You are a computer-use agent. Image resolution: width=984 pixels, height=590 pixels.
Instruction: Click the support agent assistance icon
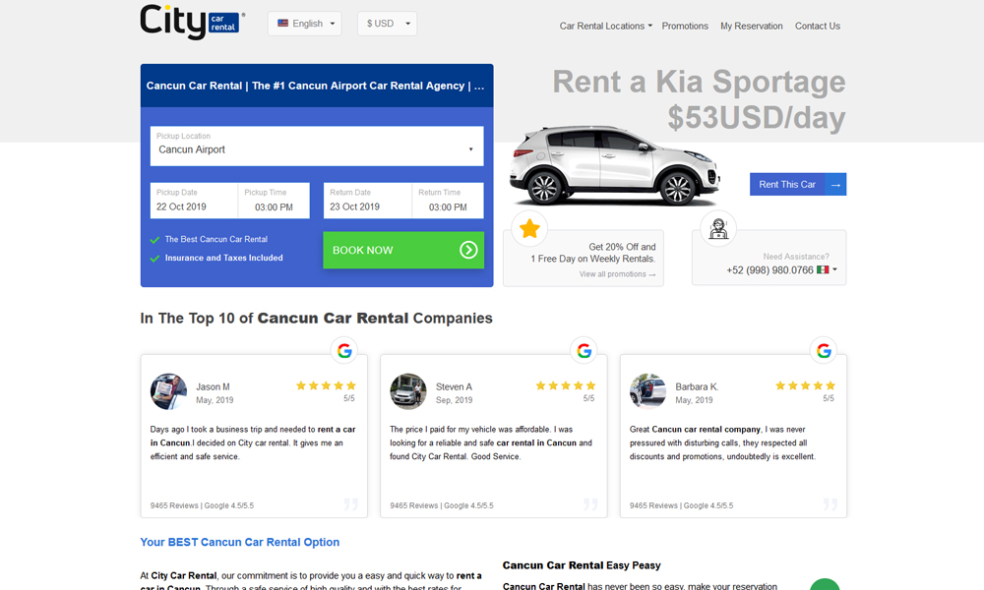click(718, 229)
